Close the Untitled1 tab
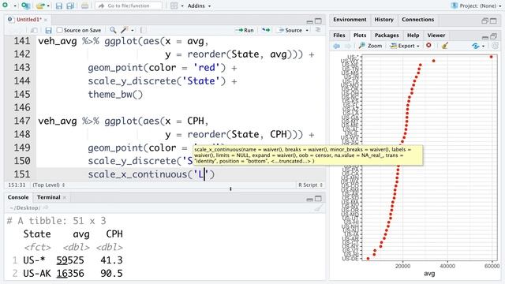Viewport: 505px width, 284px height. 46,20
